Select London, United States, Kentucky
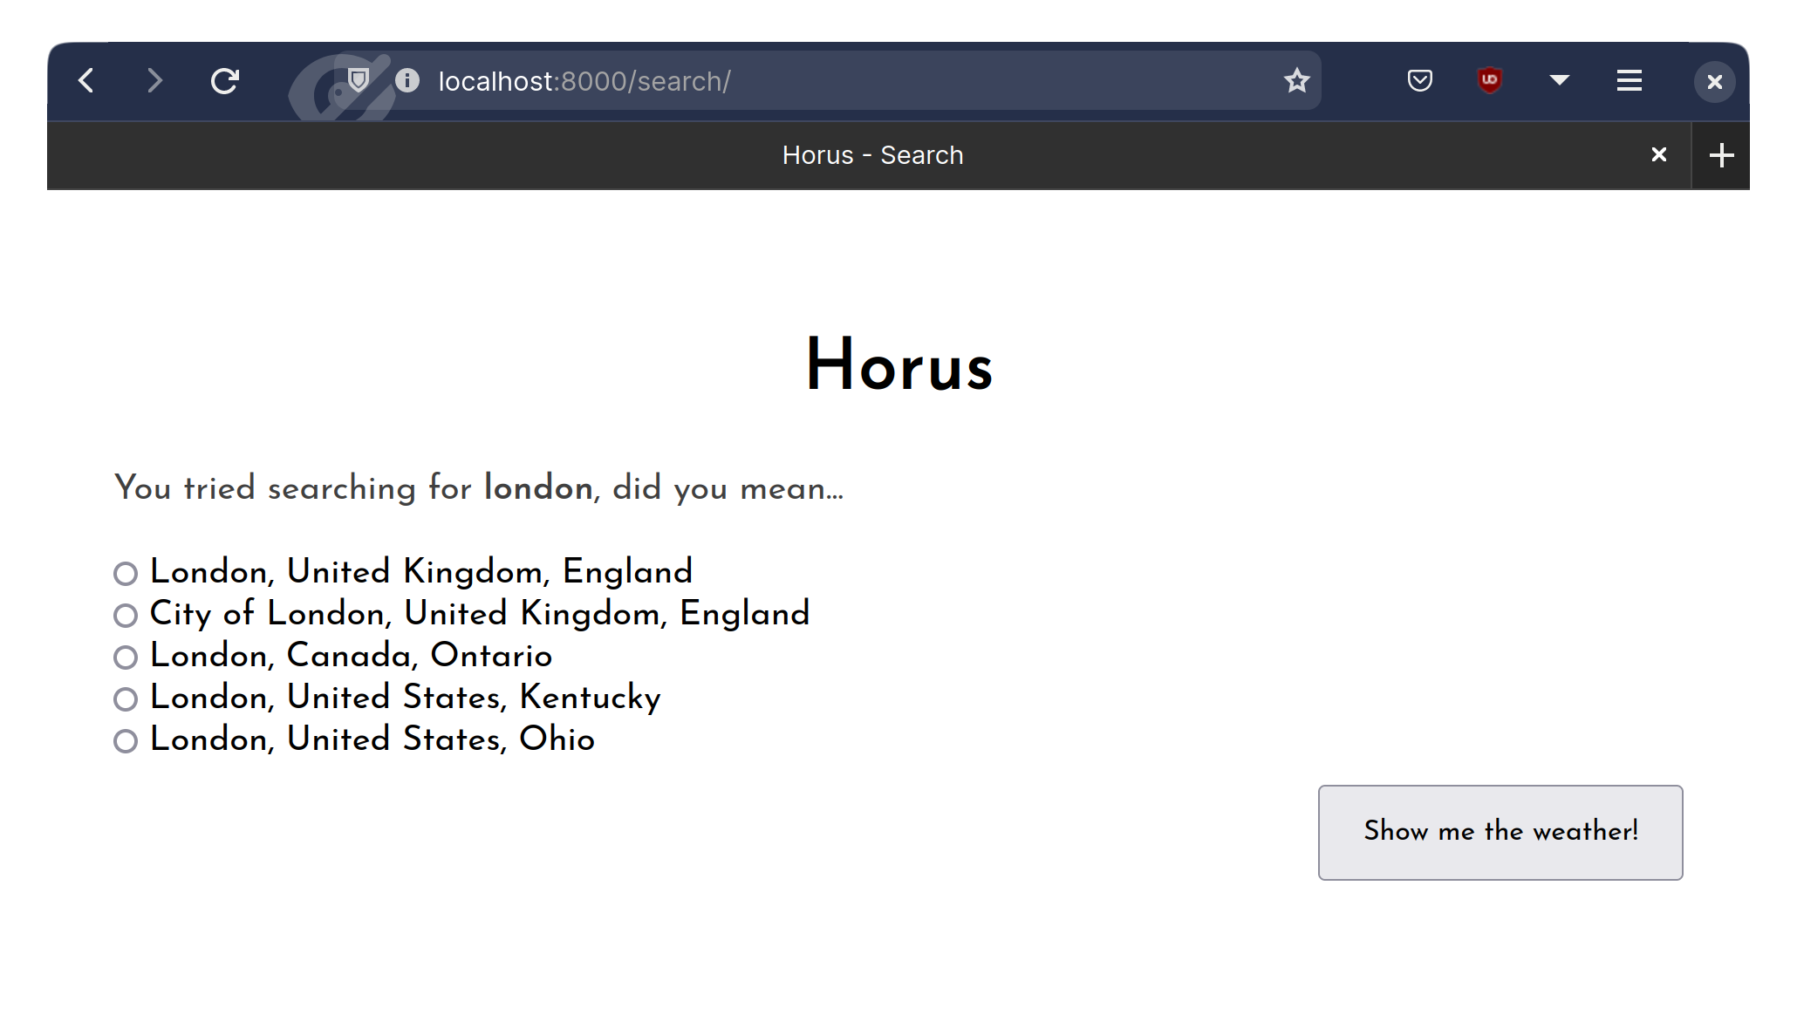 [x=126, y=699]
